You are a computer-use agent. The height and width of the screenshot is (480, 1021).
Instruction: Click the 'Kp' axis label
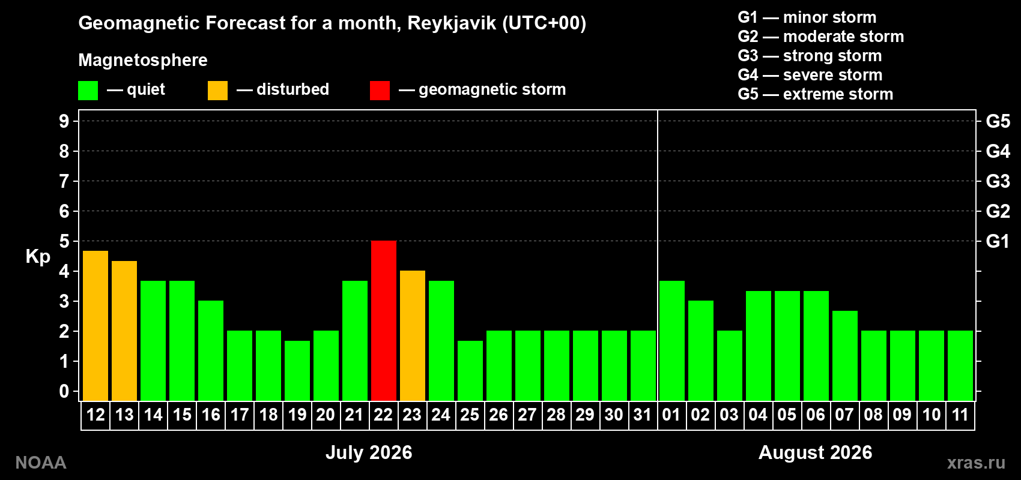38,257
